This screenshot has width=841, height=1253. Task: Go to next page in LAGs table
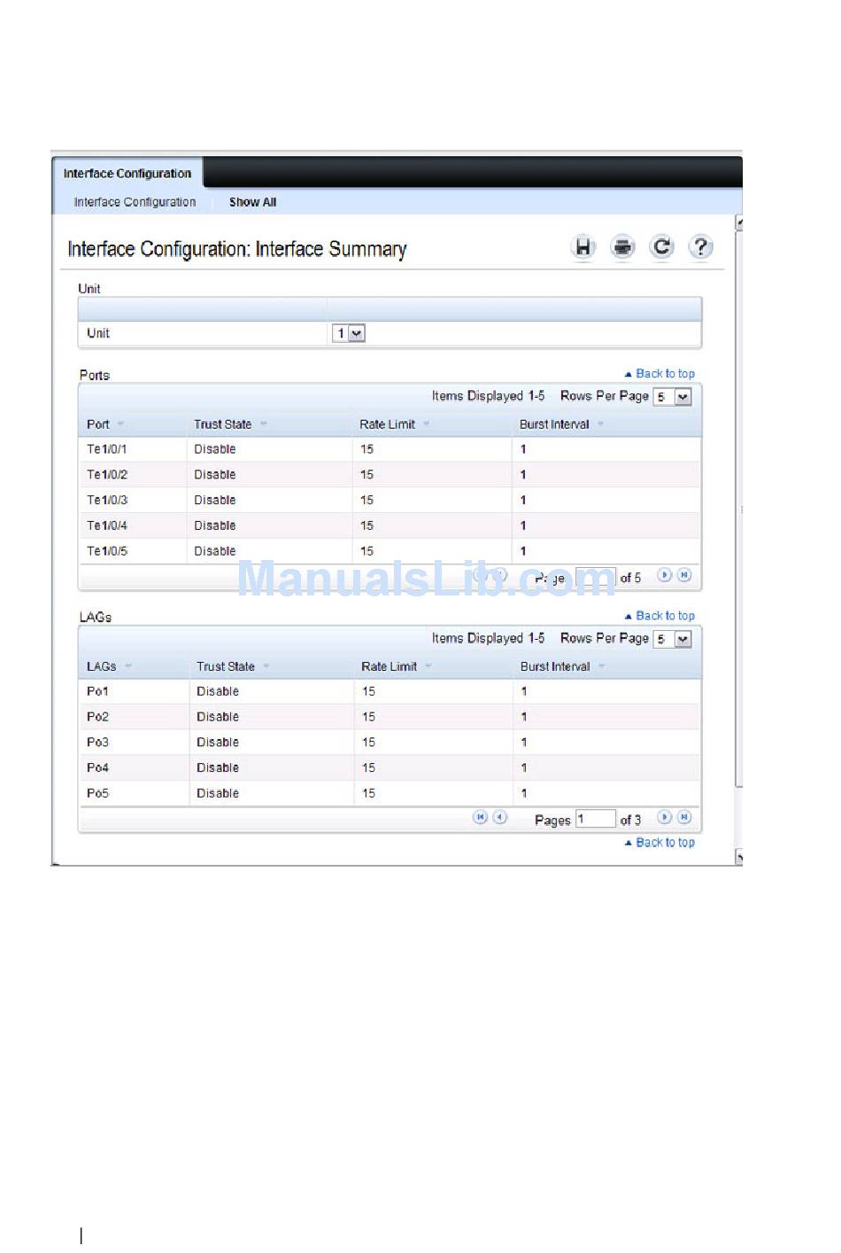pyautogui.click(x=664, y=817)
